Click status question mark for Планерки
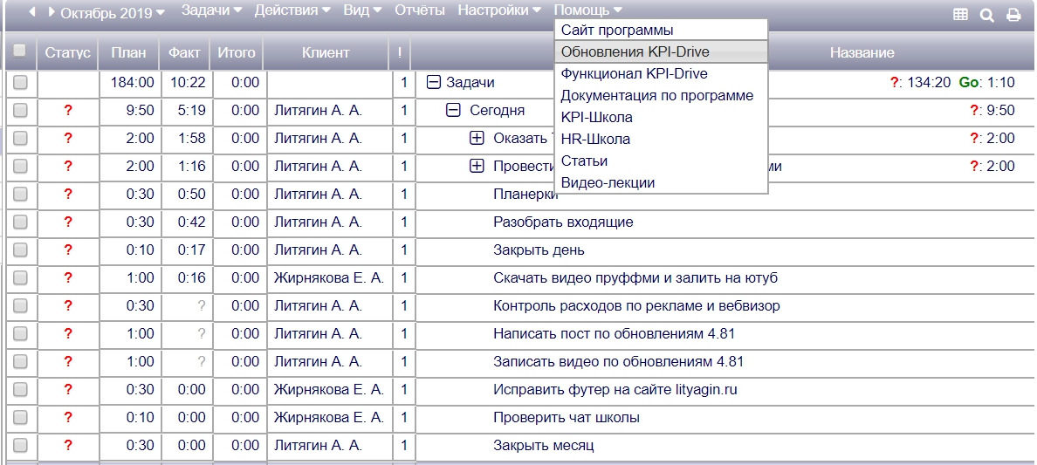This screenshot has height=465, width=1037. tap(67, 194)
